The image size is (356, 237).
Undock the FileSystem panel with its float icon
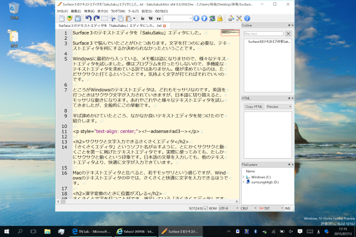click(x=289, y=165)
